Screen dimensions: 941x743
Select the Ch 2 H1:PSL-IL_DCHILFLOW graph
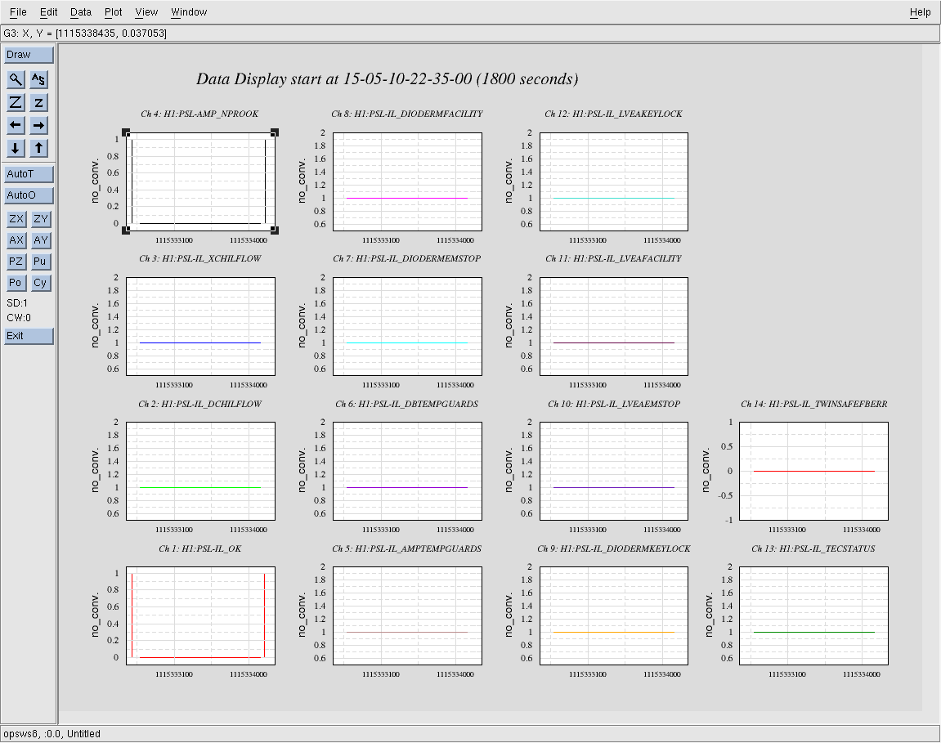pyautogui.click(x=200, y=471)
